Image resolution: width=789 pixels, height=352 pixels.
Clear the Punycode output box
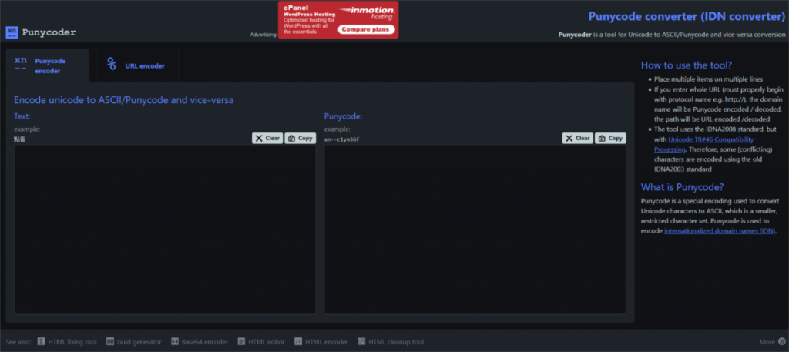(578, 139)
